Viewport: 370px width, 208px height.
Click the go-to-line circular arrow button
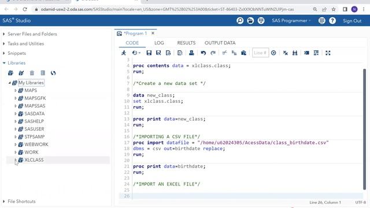(x=273, y=53)
